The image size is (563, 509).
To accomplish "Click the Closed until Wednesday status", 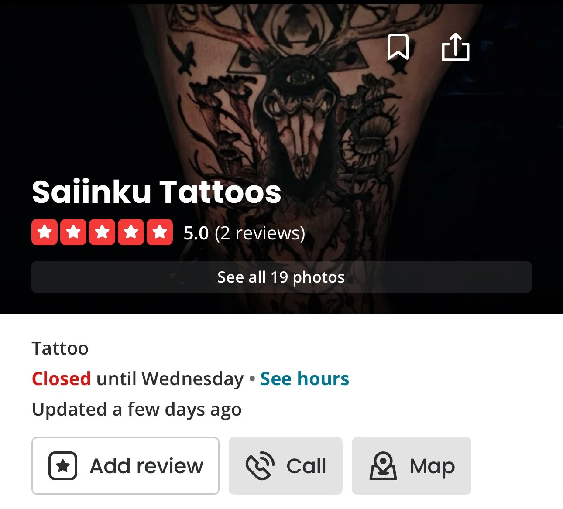I will coord(137,379).
